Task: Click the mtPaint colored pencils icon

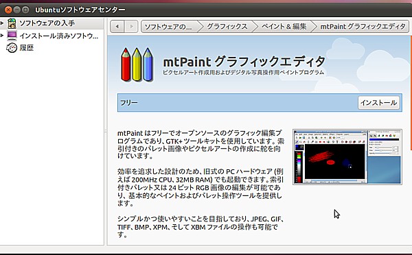Action: pos(137,64)
